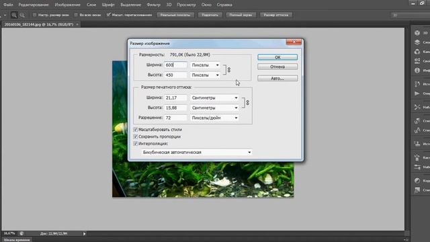Open the Brush Presets panel icon
The image size is (430, 242).
[x=417, y=167]
